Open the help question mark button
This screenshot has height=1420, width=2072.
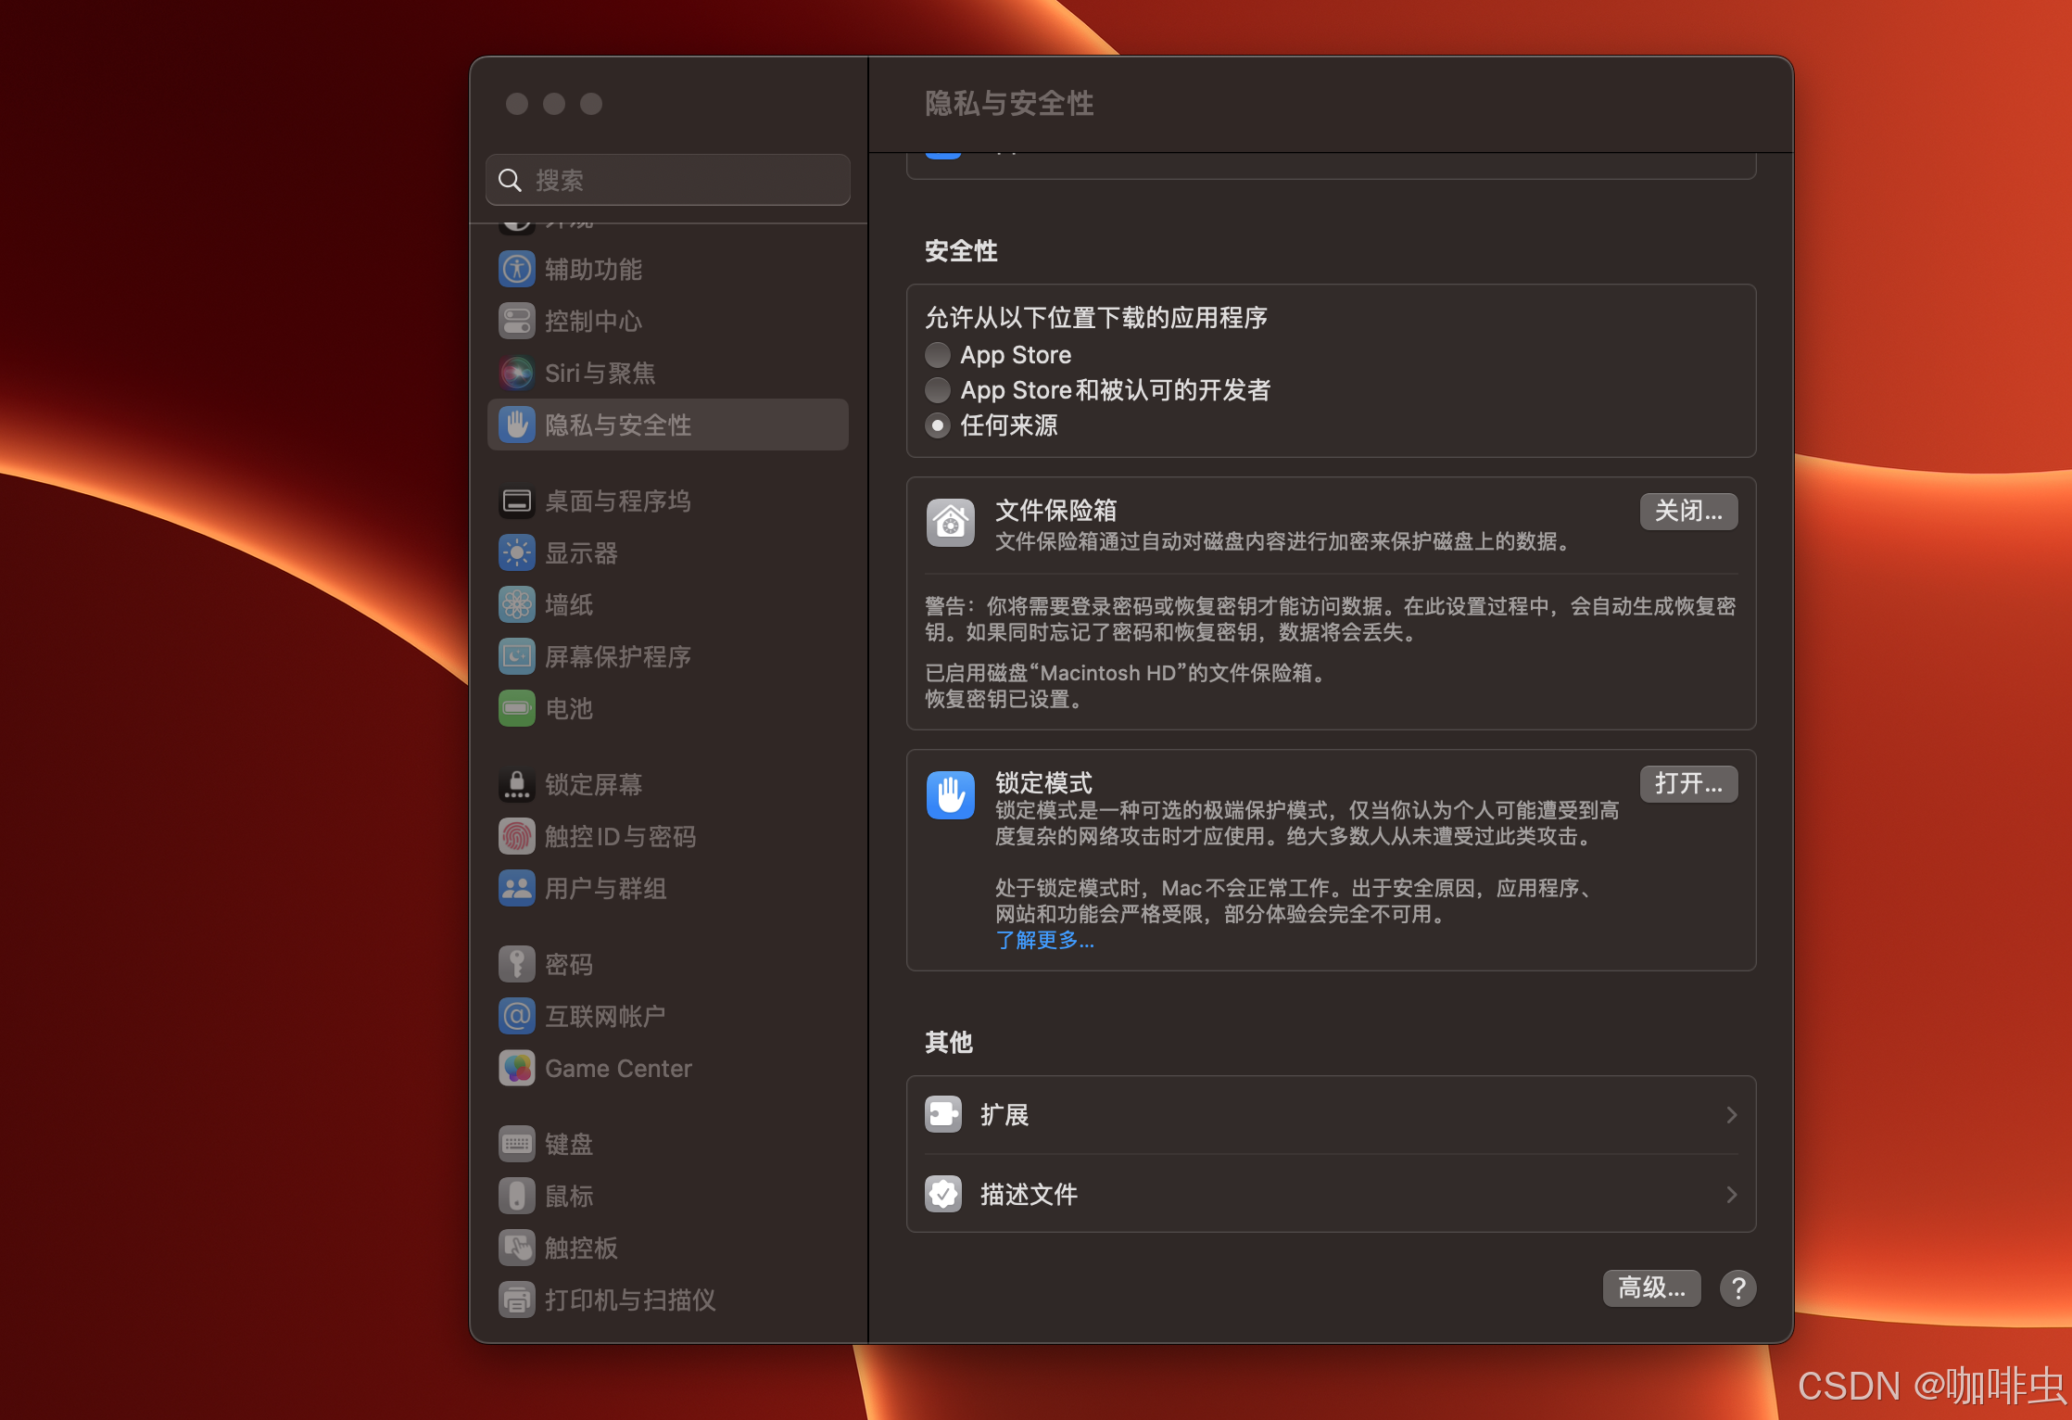[1738, 1287]
